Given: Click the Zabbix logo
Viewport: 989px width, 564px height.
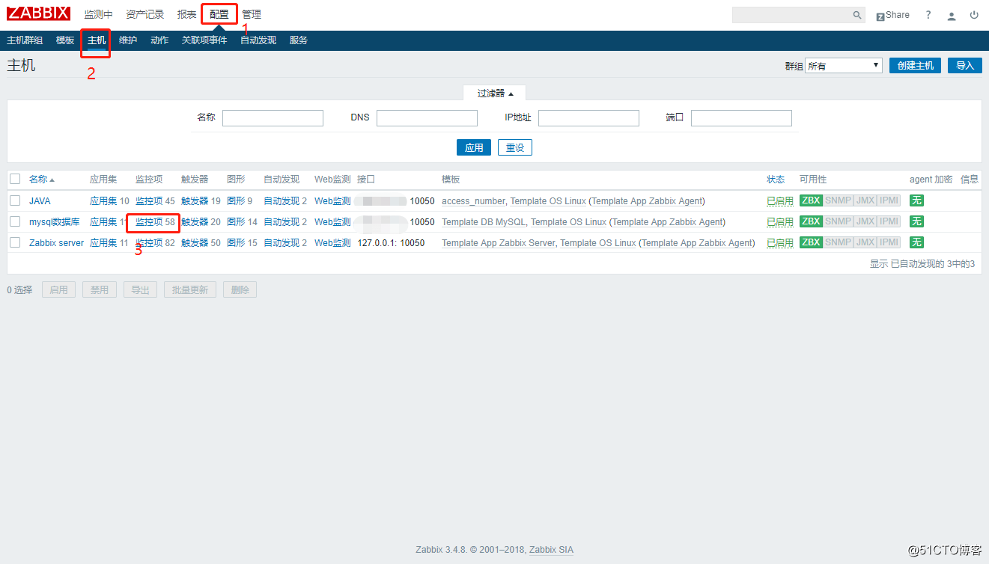Looking at the screenshot, I should tap(39, 13).
